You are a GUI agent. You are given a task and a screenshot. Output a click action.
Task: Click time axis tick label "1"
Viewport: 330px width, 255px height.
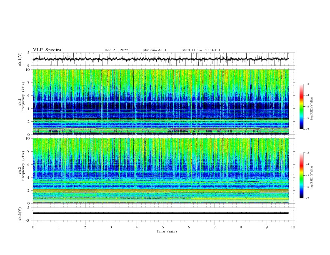tap(59, 227)
